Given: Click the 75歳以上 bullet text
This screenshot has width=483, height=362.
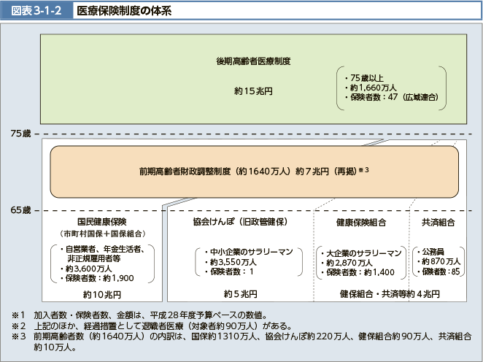Looking at the screenshot, I should point(361,75).
